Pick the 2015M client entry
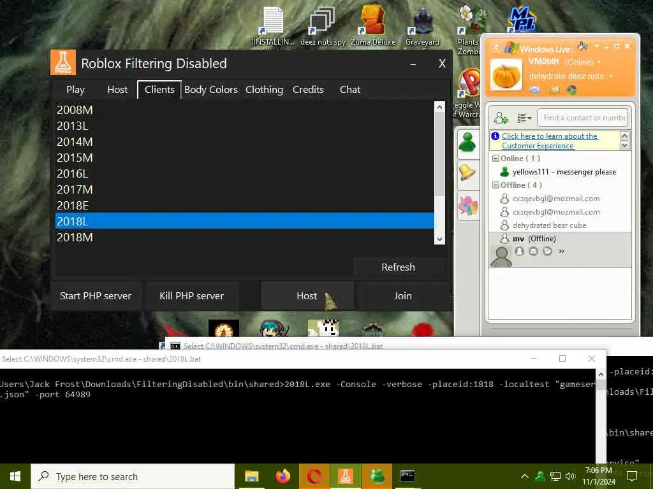The height and width of the screenshot is (489, 653). click(244, 158)
